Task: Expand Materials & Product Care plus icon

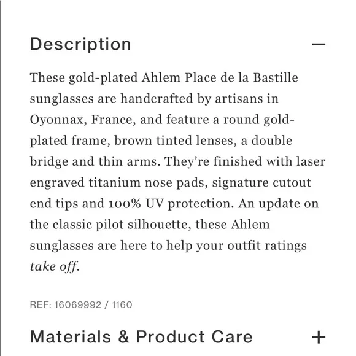Action: click(x=319, y=337)
